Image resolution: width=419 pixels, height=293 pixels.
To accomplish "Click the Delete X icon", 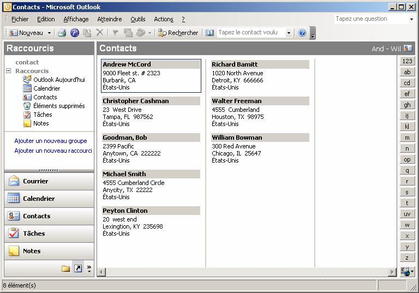I will click(100, 33).
